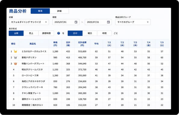Click the 7/2(水) column header
Image resolution: width=179 pixels, height=115 pixels.
(122, 44)
